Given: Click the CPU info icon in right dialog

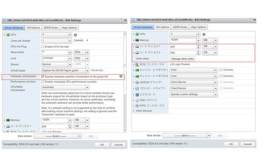Looking at the screenshot, I should pyautogui.click(x=204, y=34).
